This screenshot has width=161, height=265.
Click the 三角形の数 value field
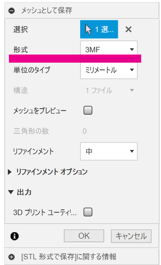85,131
